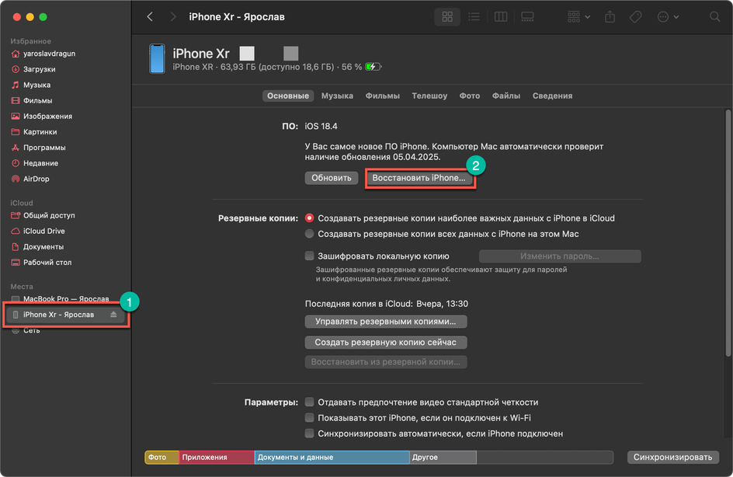Select iPhone Xr - Ярослав in sidebar
This screenshot has height=477, width=733.
(65, 315)
